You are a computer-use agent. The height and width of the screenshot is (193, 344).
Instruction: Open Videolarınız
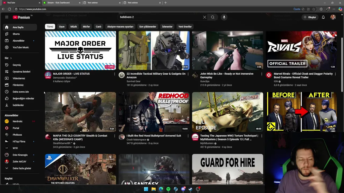[20, 78]
